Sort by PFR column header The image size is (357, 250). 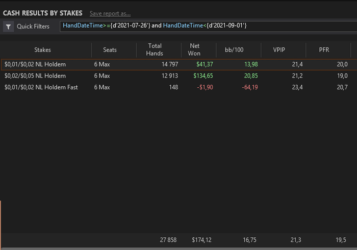click(x=324, y=50)
